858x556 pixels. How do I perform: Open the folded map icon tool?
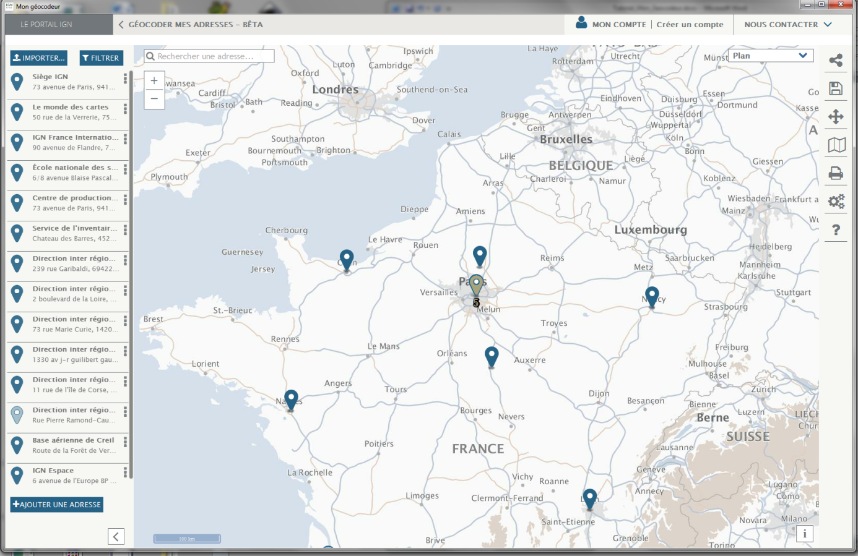point(836,145)
